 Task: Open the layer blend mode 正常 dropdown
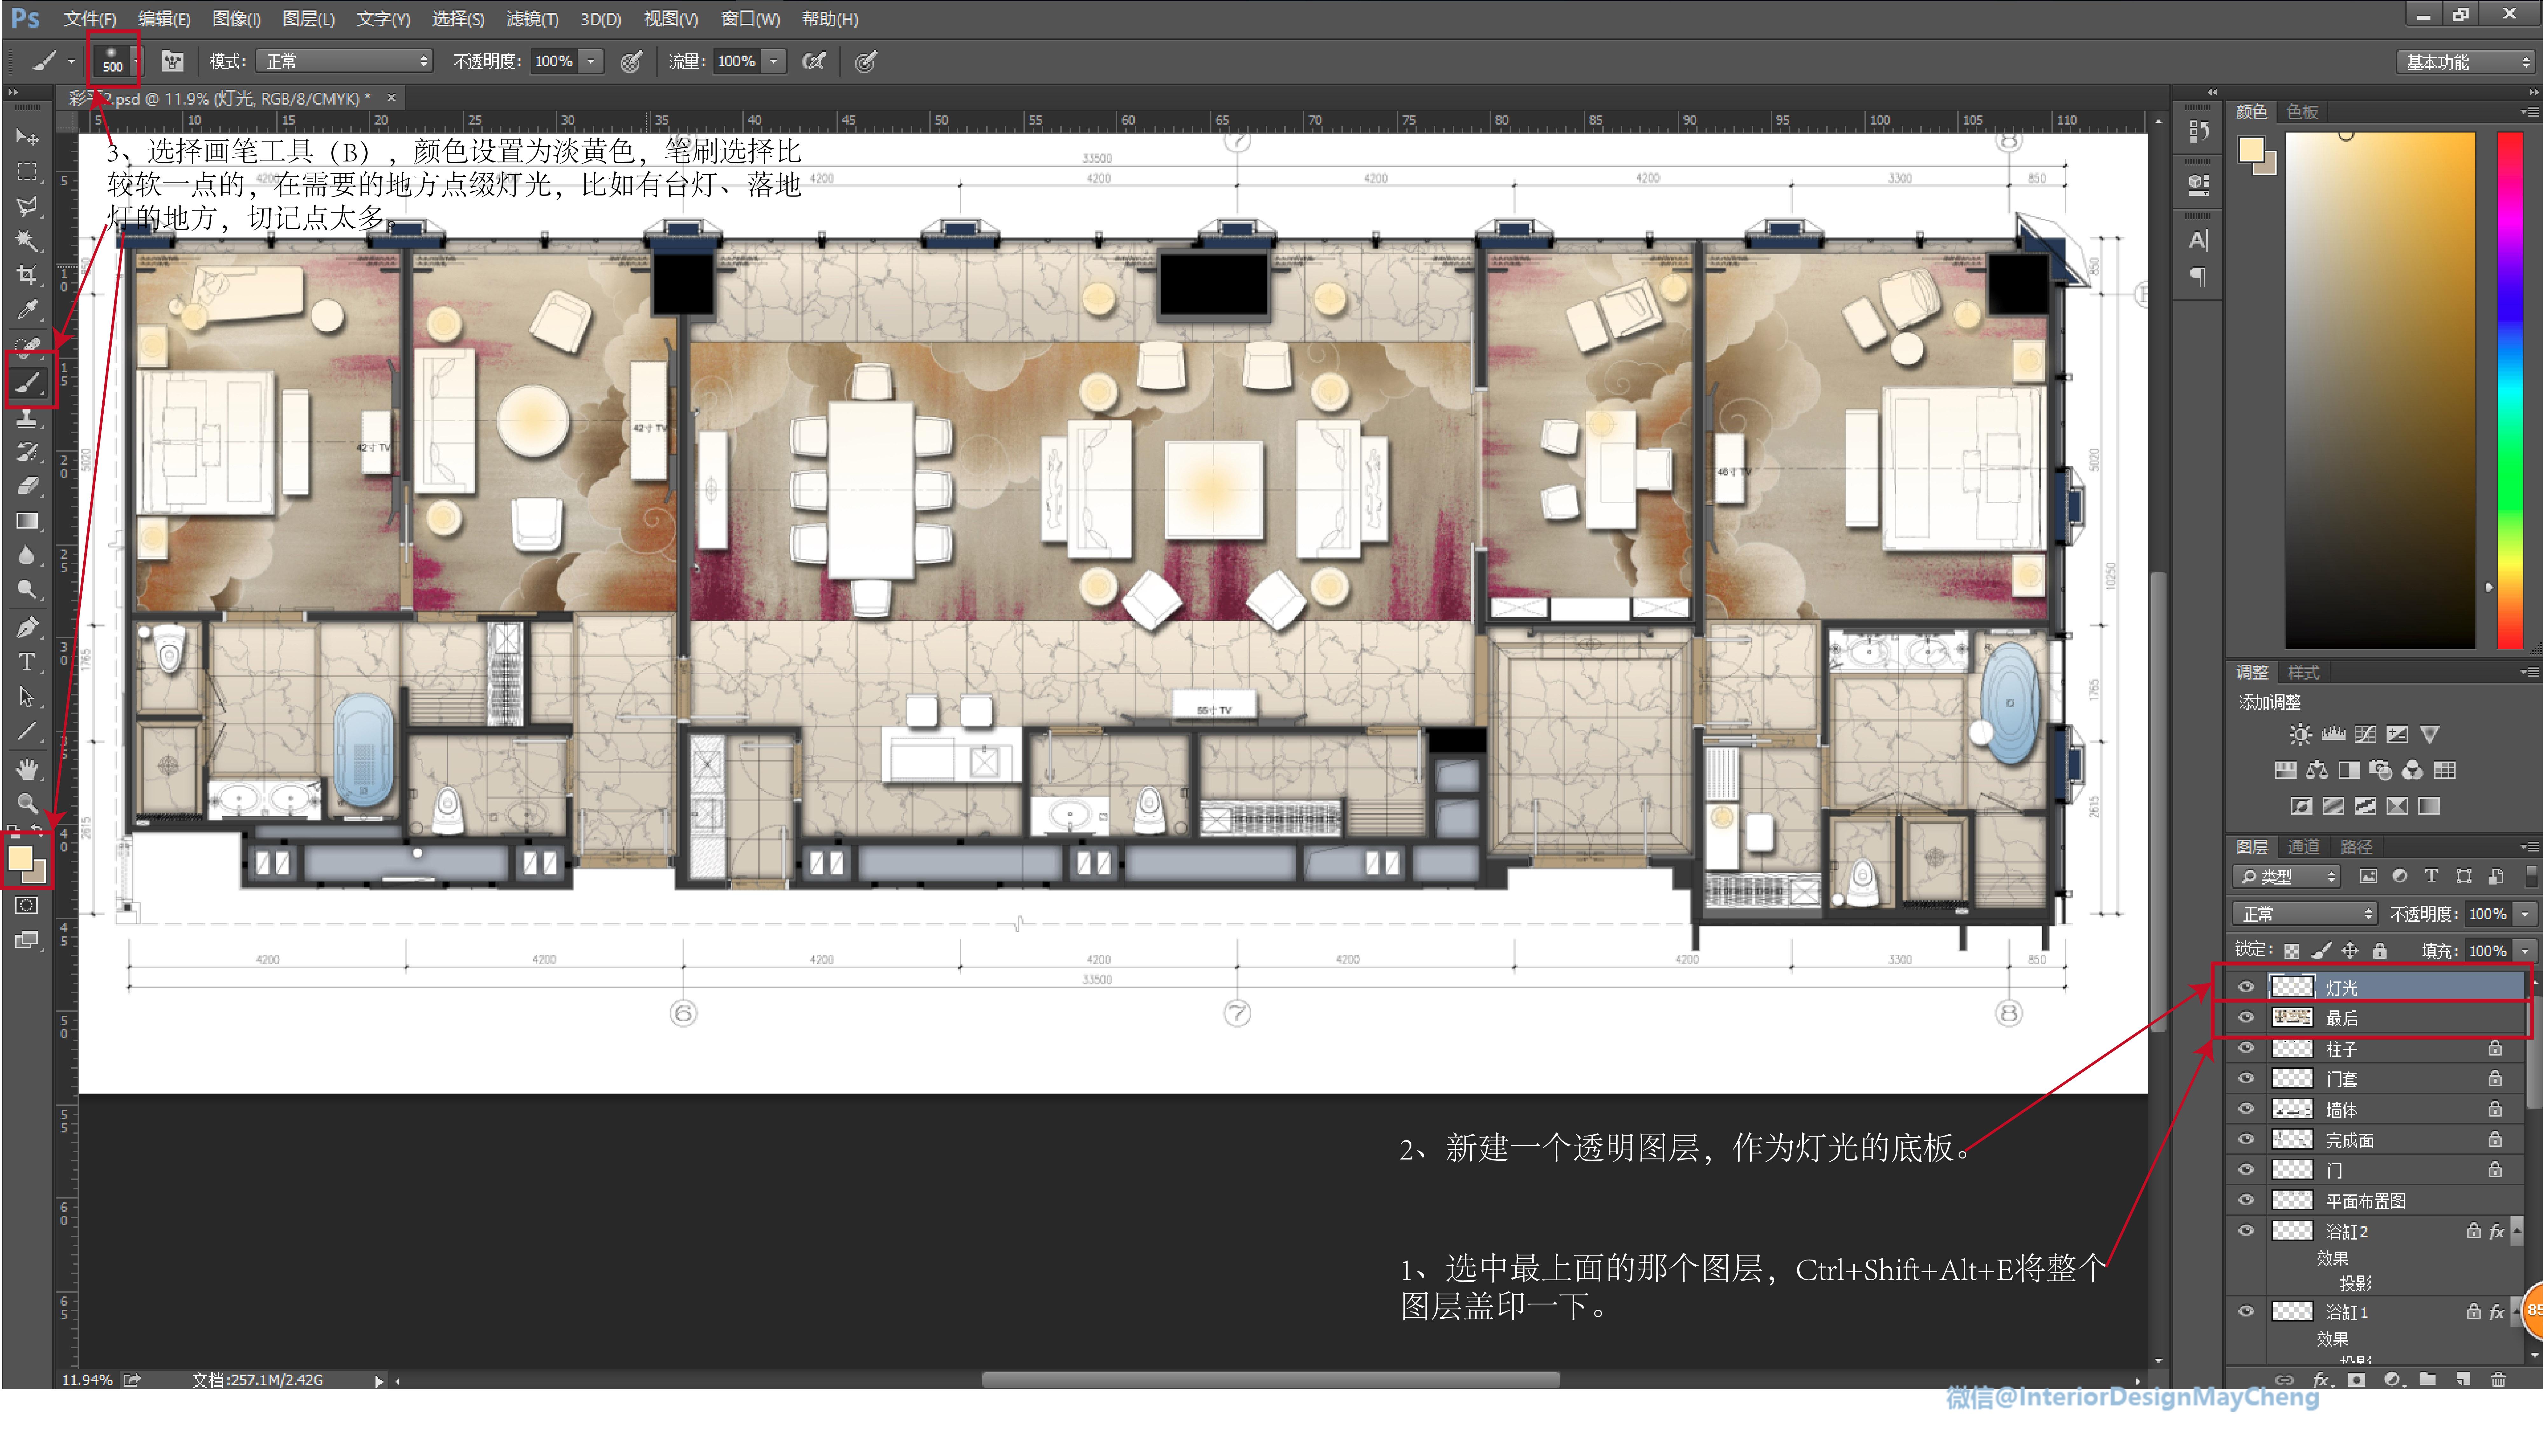[x=2305, y=914]
